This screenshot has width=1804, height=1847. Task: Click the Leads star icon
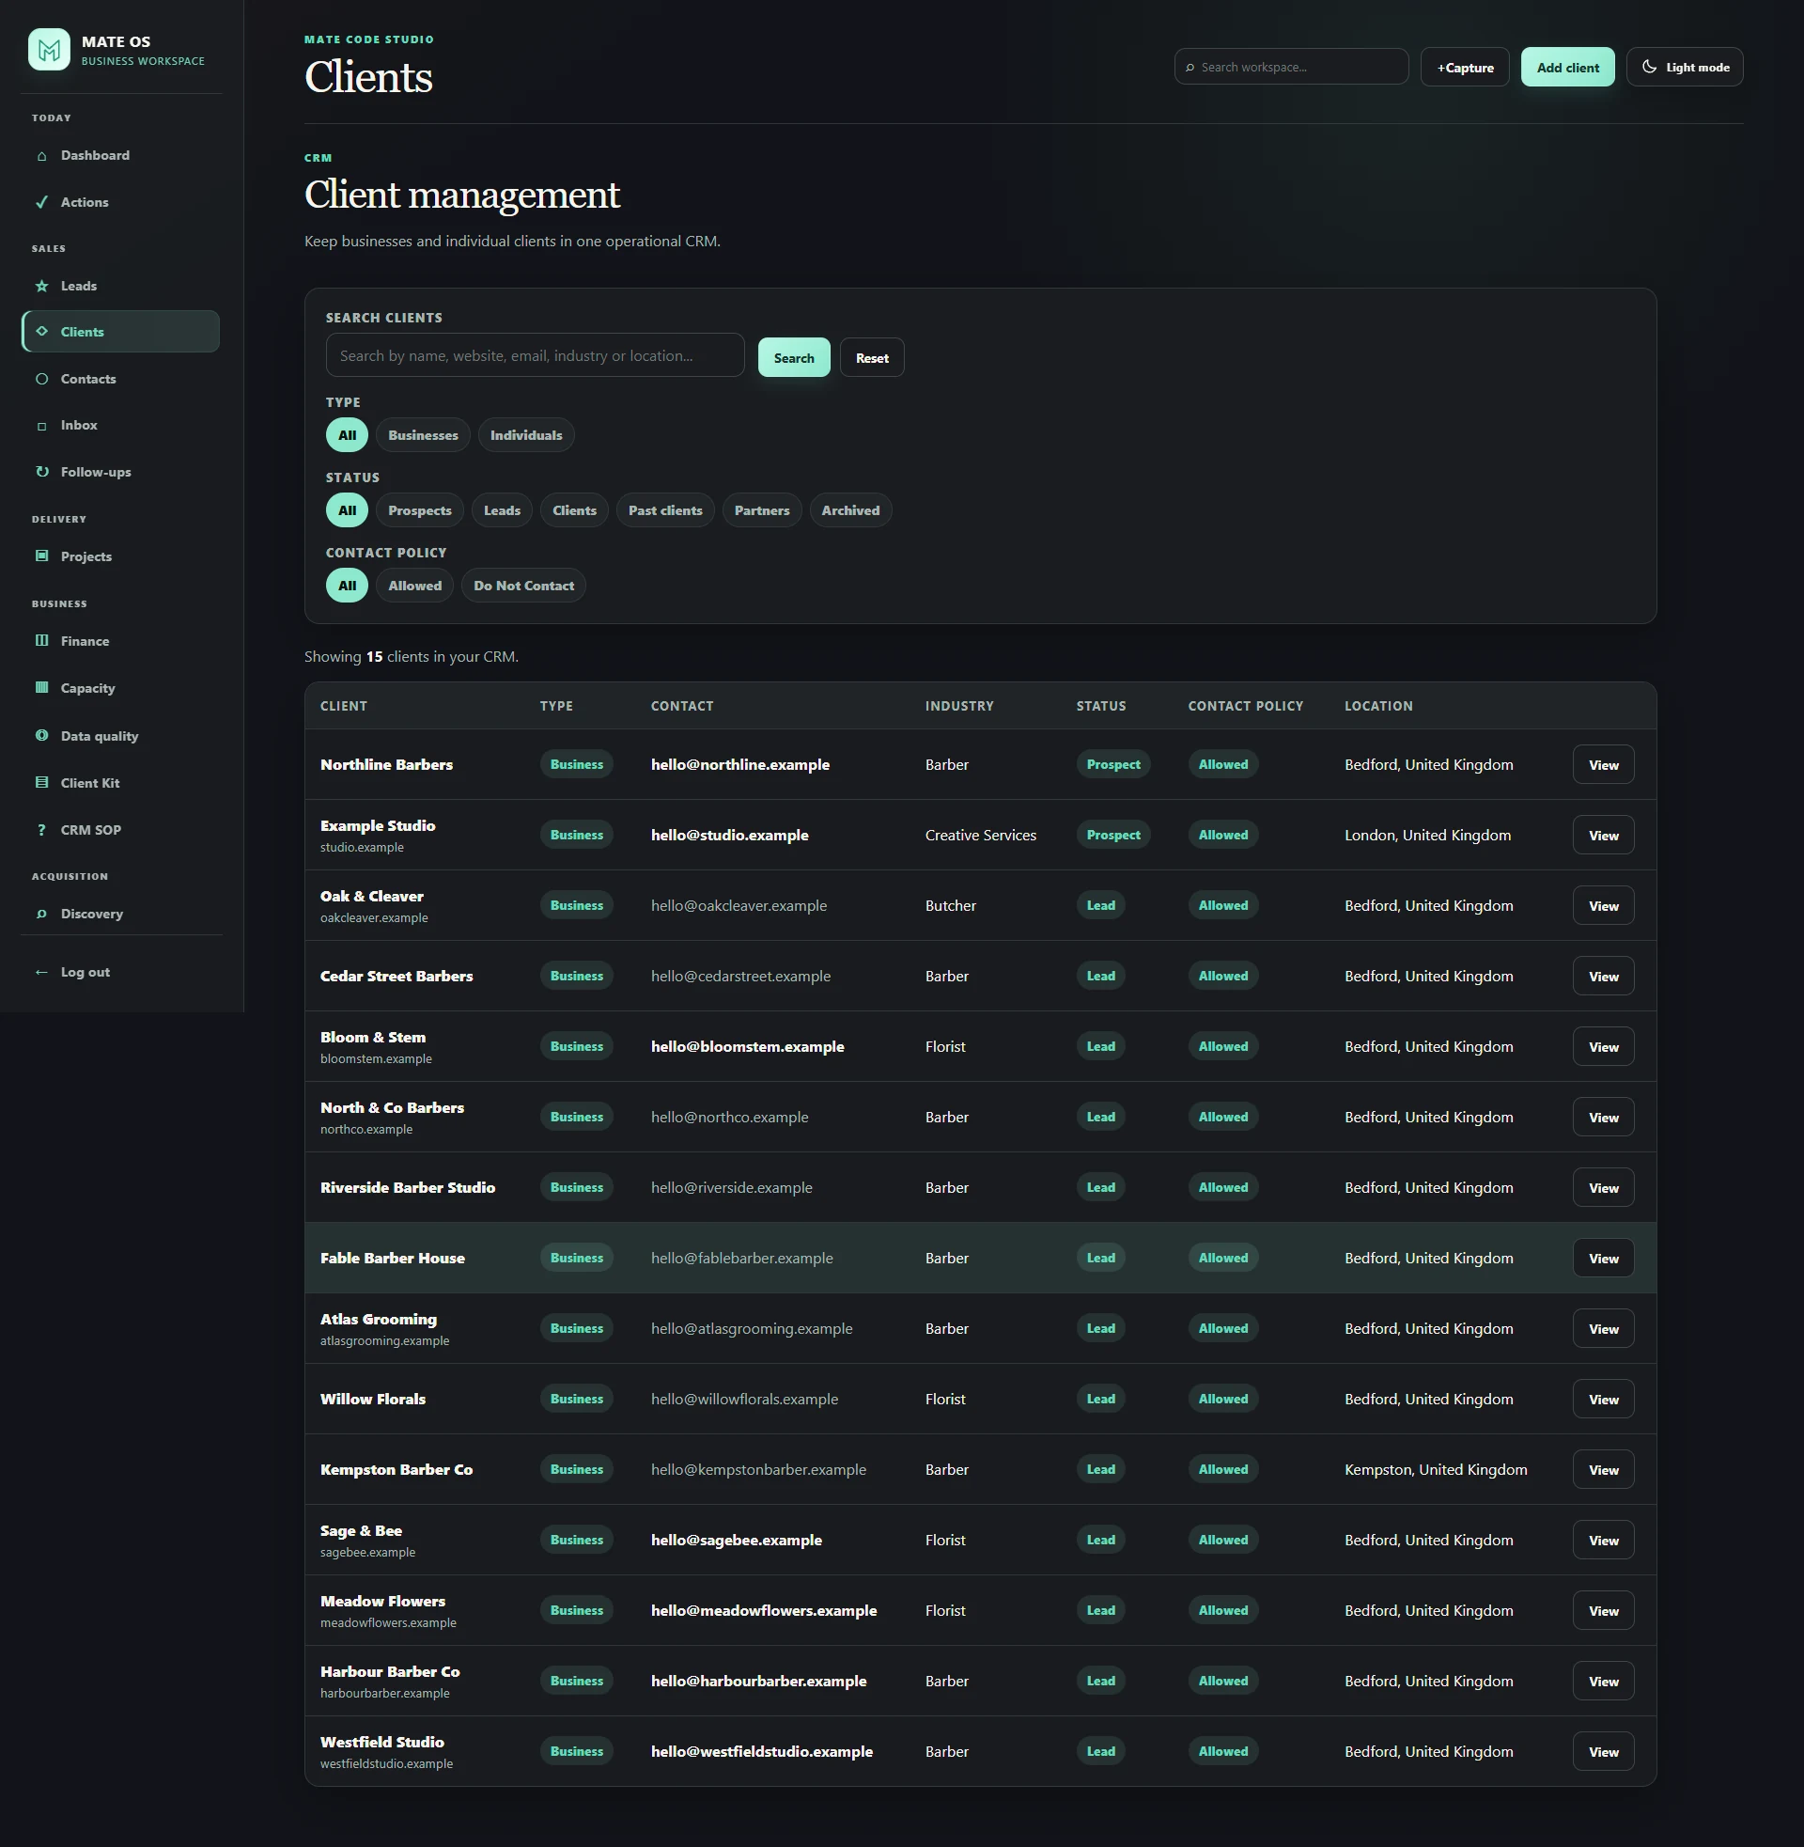coord(41,286)
